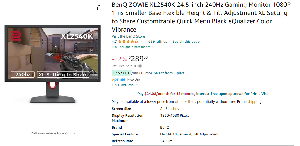Click the XL Setting to Share label in image
The height and width of the screenshot is (146, 300).
point(63,75)
